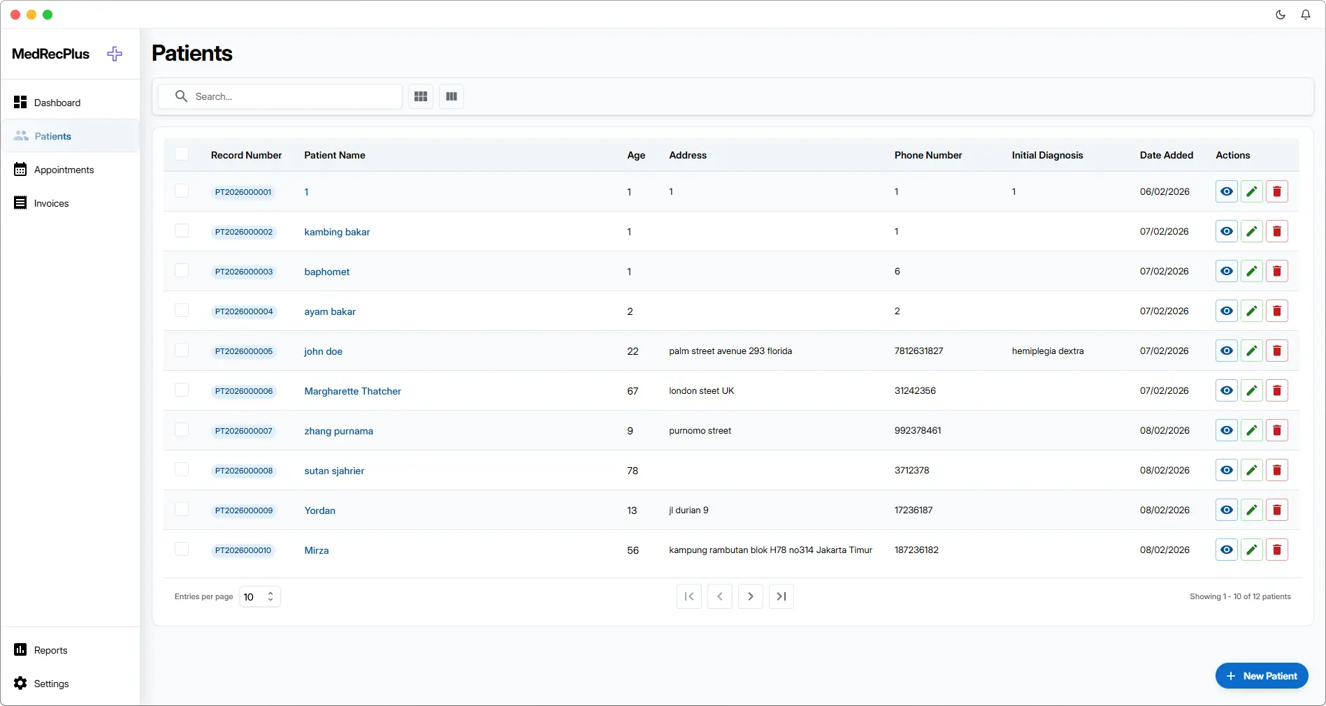View patient john doe details

coord(1227,351)
